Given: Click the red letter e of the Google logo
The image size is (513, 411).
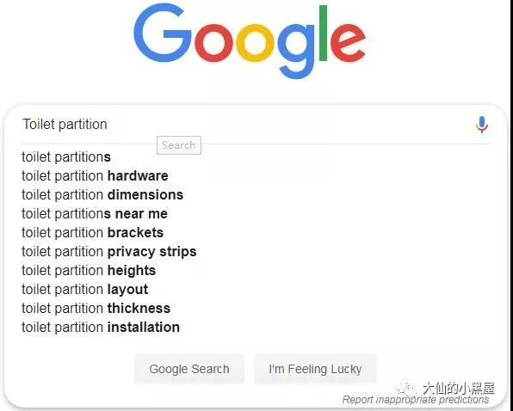Looking at the screenshot, I should pyautogui.click(x=348, y=42).
